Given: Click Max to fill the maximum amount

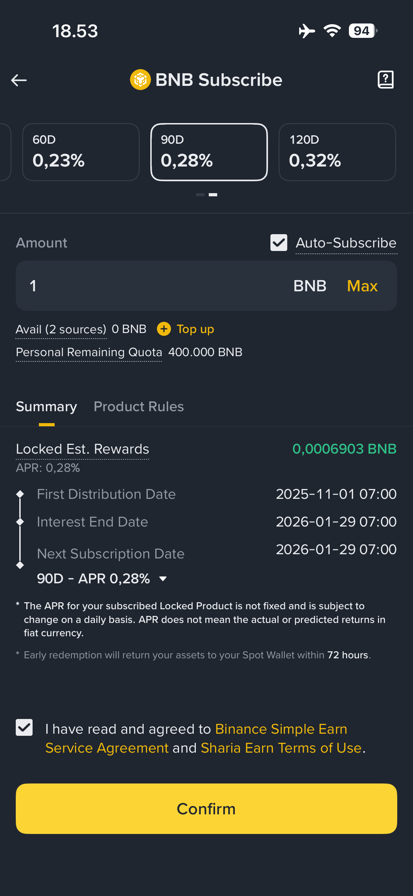Looking at the screenshot, I should pyautogui.click(x=362, y=286).
